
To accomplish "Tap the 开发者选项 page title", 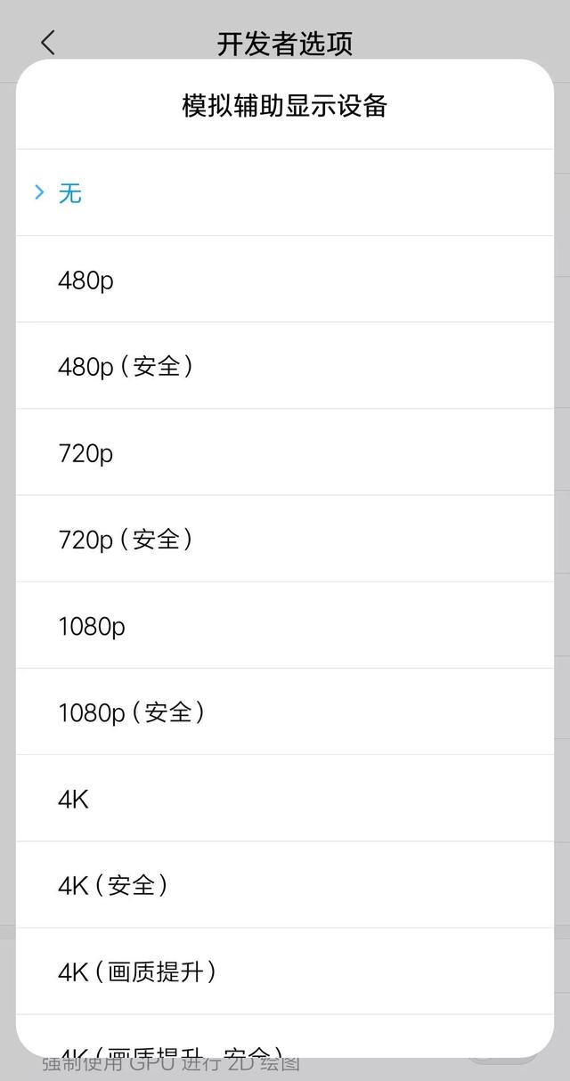I will pyautogui.click(x=284, y=43).
